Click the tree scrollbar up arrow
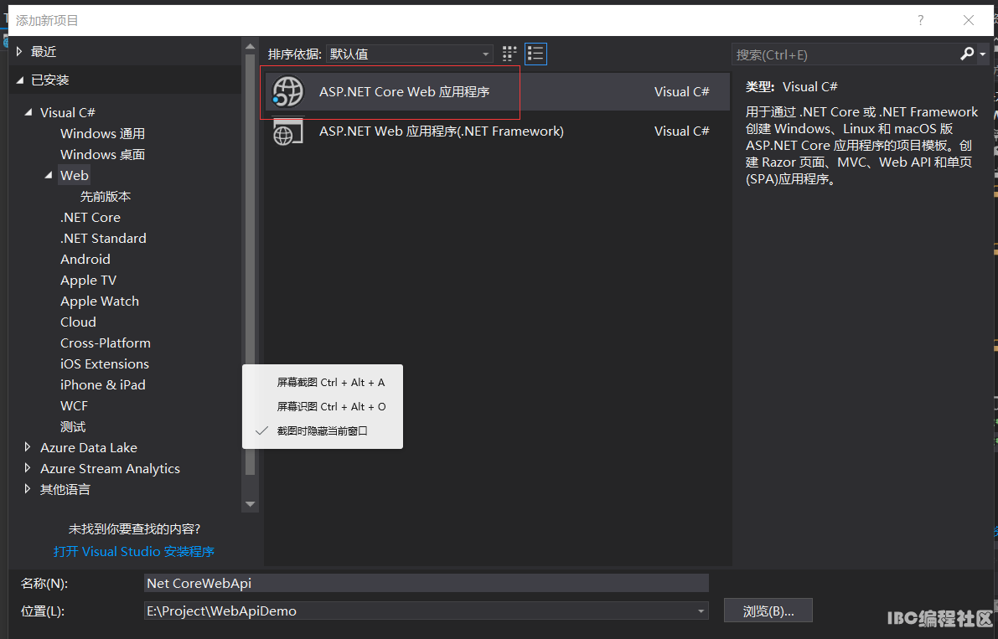998x639 pixels. coord(251,46)
